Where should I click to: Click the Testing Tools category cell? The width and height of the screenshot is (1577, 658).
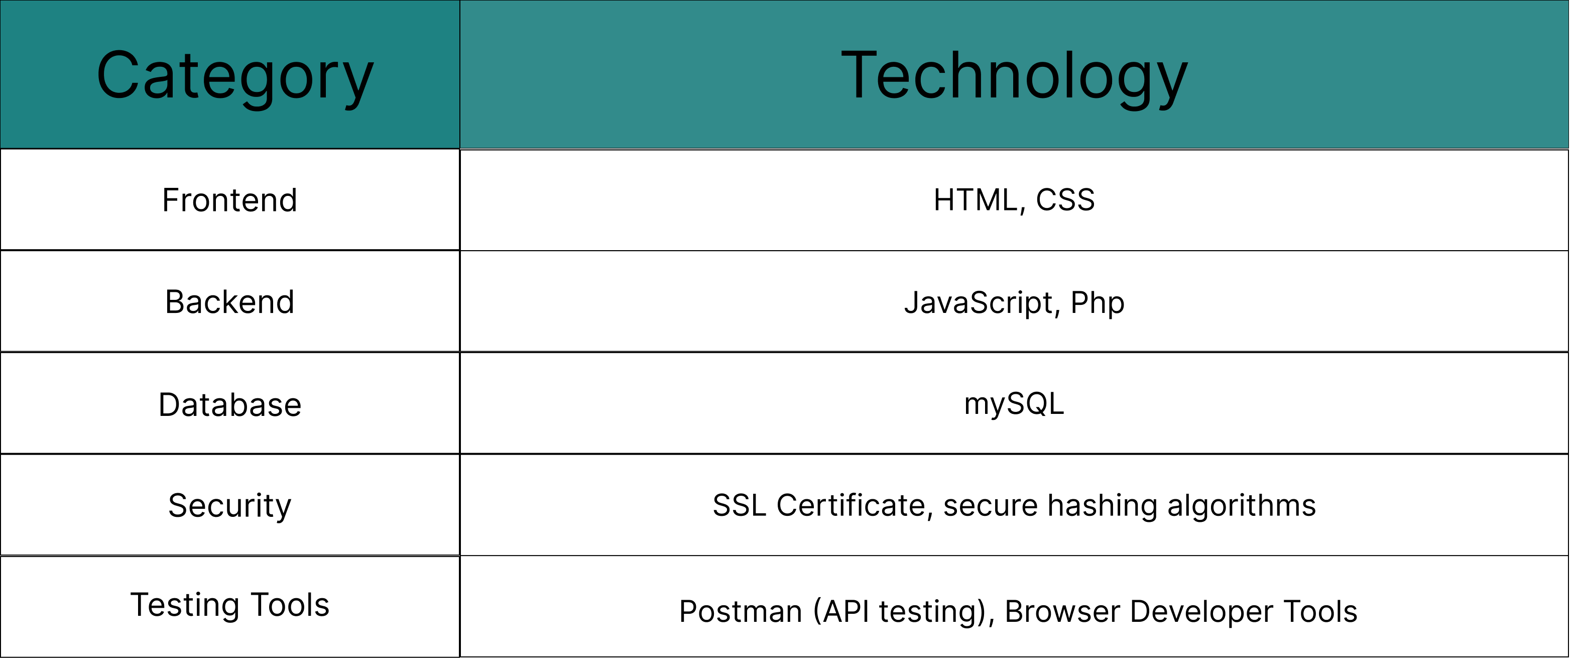[x=229, y=605]
